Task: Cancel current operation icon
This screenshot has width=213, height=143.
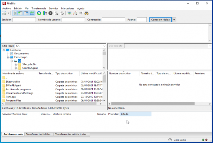Action: point(50,13)
